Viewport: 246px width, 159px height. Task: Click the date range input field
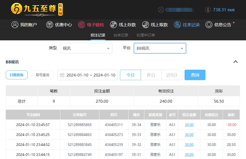88,75
